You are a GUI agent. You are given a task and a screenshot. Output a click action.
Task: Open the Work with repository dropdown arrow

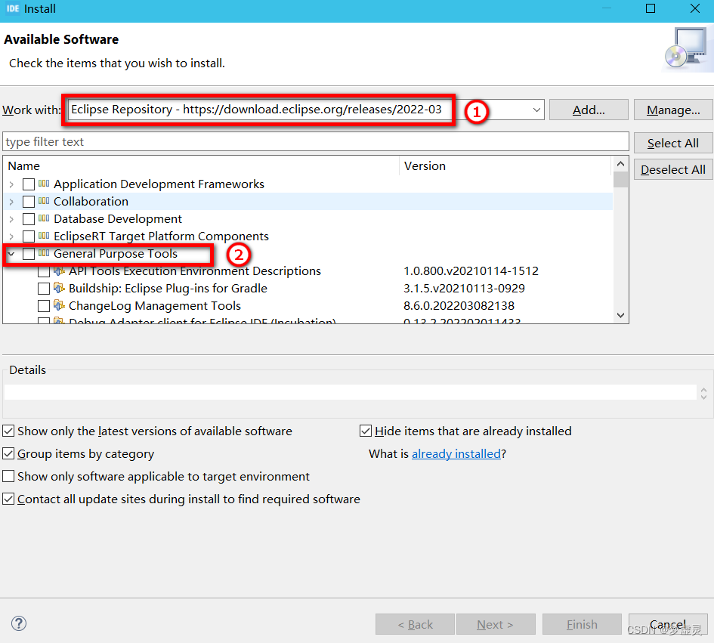[x=537, y=110]
